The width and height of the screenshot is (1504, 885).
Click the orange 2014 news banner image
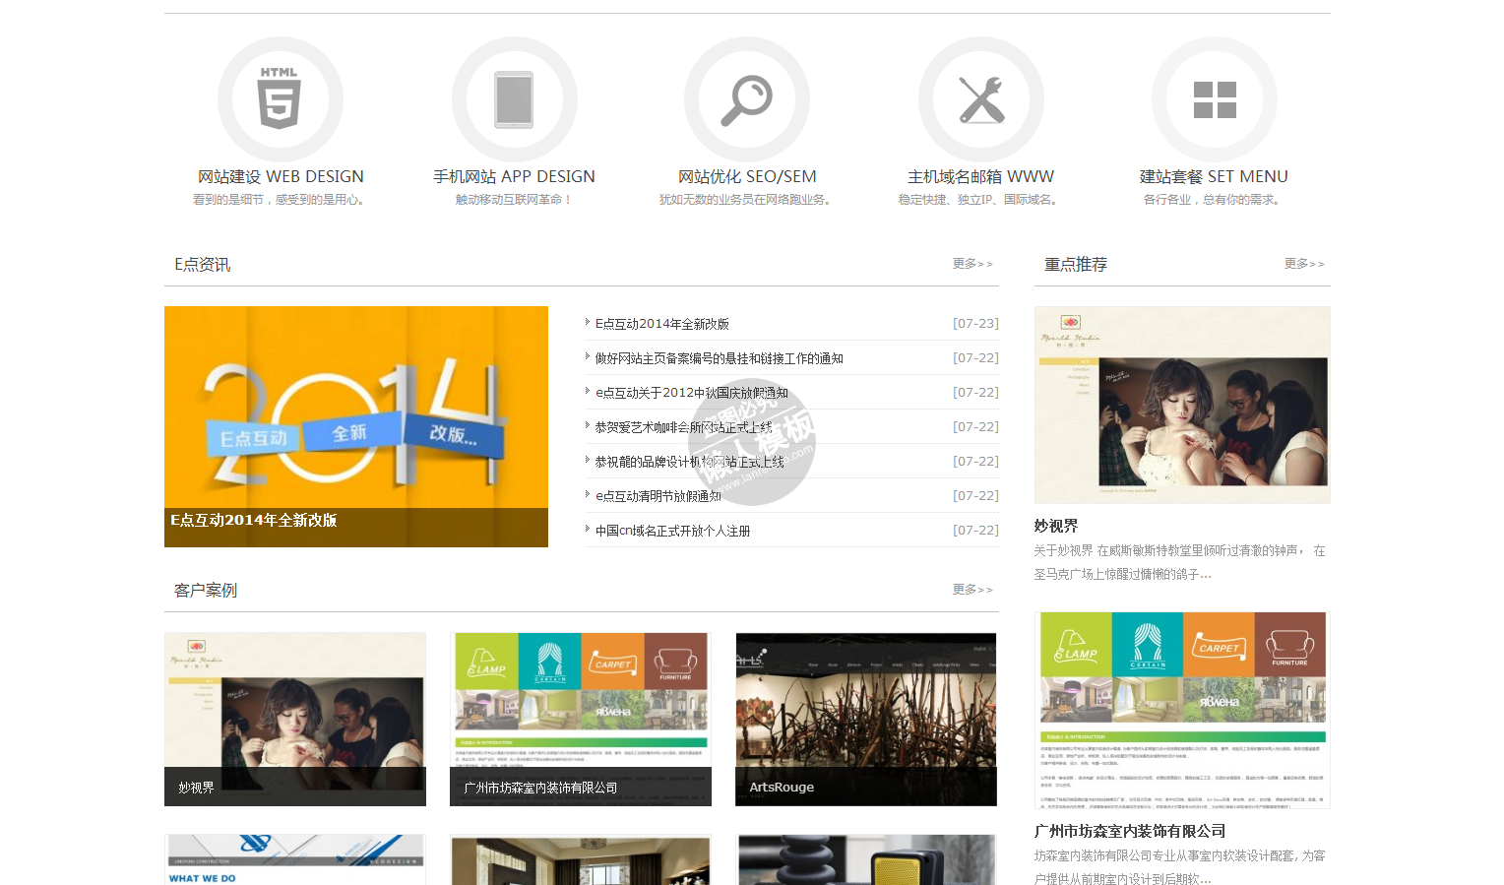tap(355, 413)
